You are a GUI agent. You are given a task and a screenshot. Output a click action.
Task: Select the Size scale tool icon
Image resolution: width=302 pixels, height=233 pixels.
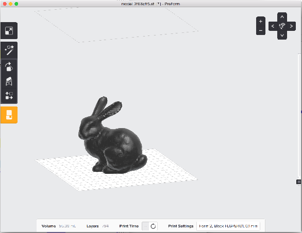[x=9, y=31]
